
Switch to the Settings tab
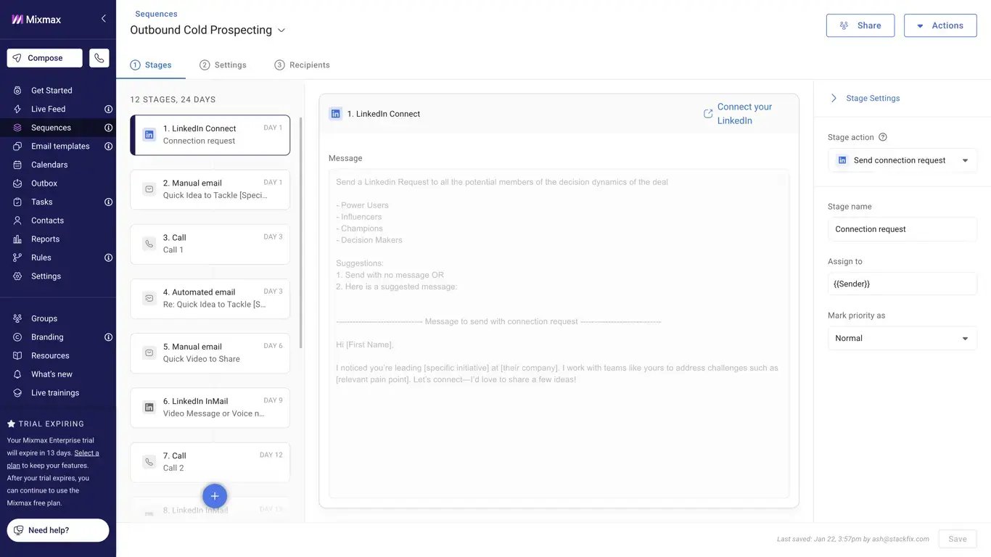tap(223, 65)
